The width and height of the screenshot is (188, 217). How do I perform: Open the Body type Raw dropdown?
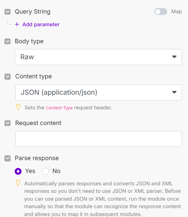click(98, 57)
